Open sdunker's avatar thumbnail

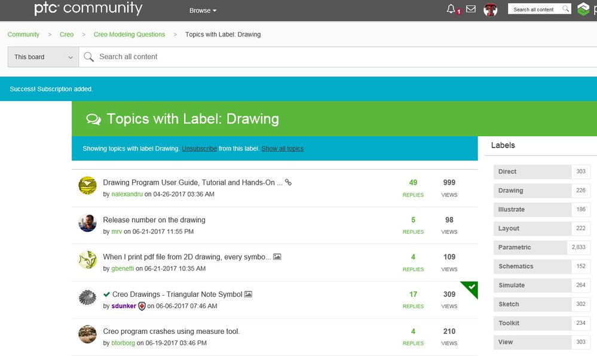(x=88, y=297)
